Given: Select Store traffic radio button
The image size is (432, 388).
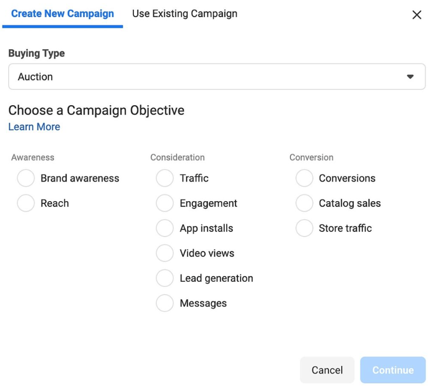Looking at the screenshot, I should tap(304, 228).
